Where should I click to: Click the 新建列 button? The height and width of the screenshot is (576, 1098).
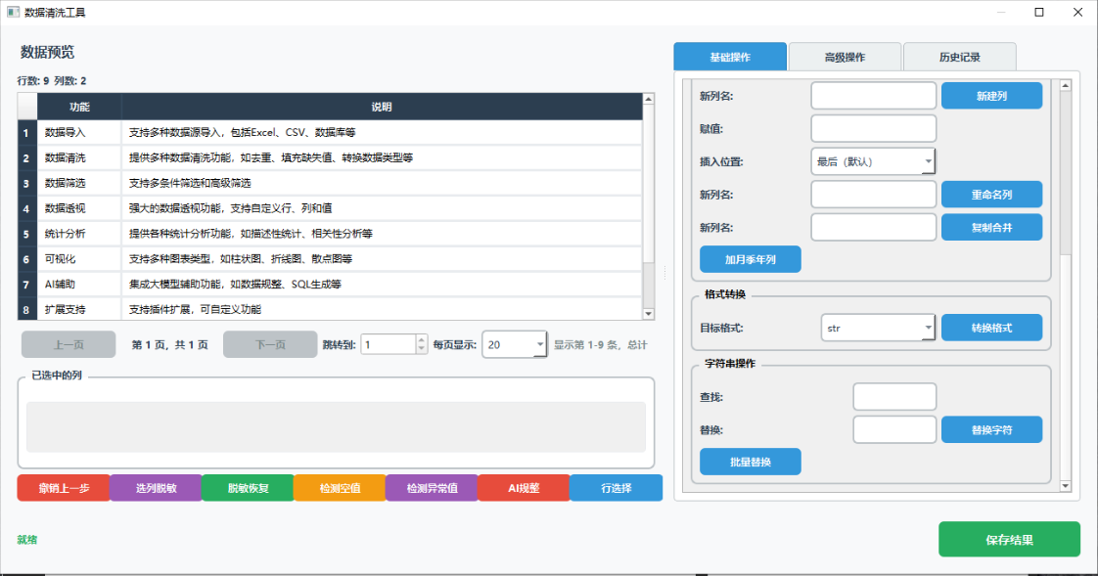[991, 96]
